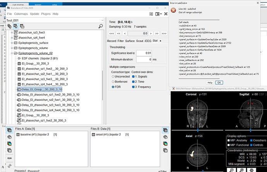267x172 pixels.
Task: Click zoom out magnifier in MRI viewer
Action: 231,170
